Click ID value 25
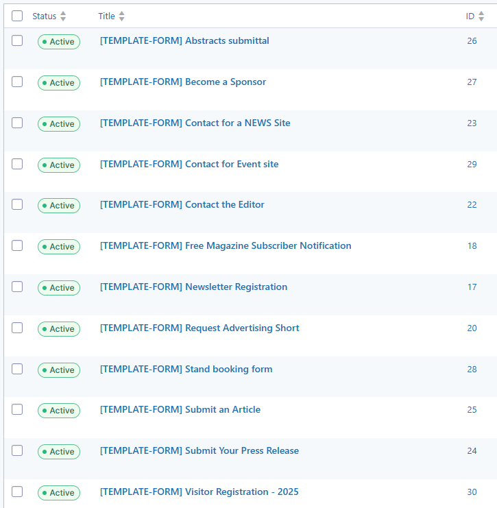Image resolution: width=497 pixels, height=508 pixels. pos(472,410)
